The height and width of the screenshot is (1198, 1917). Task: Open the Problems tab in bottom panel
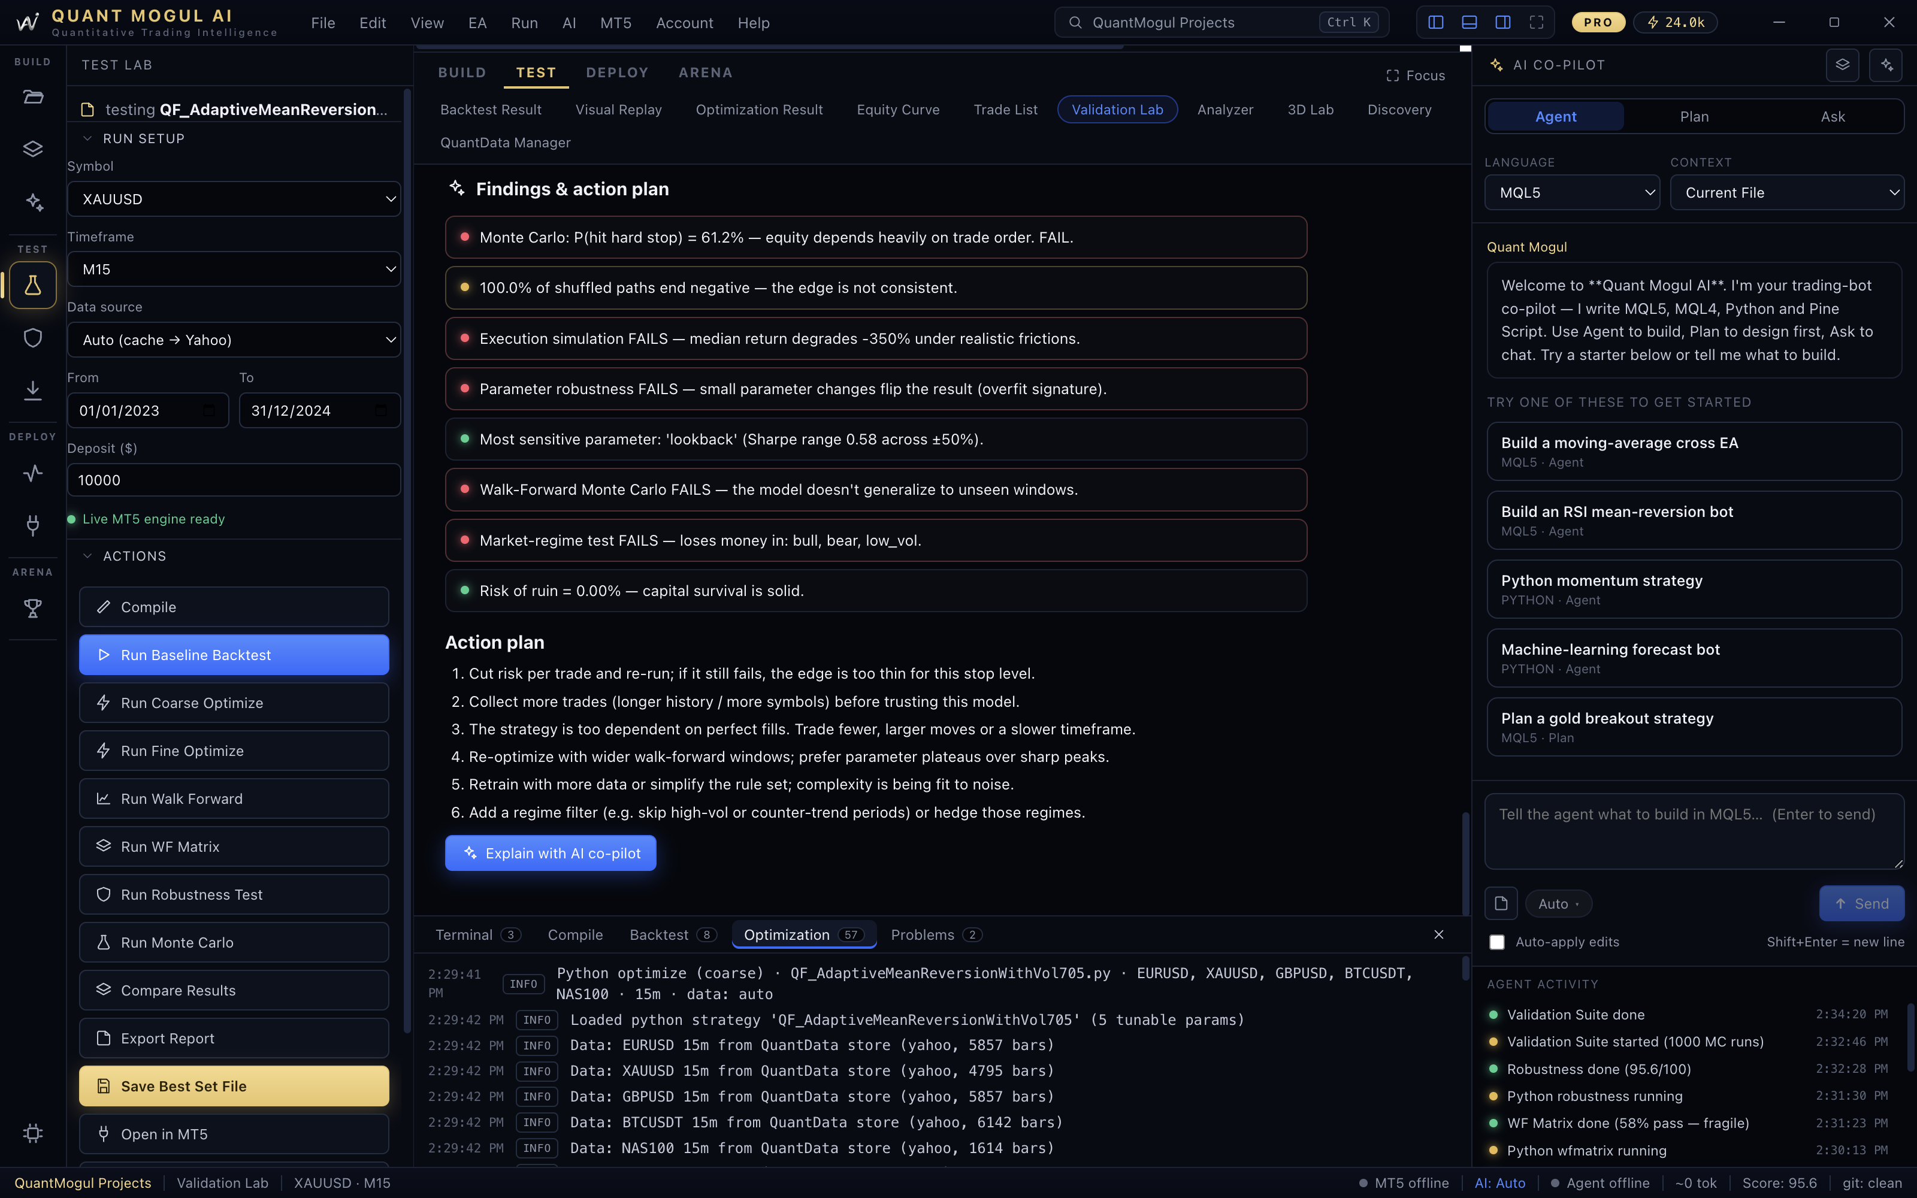[936, 935]
